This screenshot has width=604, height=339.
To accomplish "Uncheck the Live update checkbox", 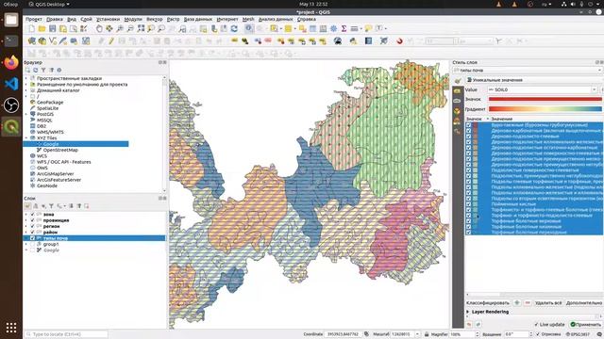I will [536, 324].
